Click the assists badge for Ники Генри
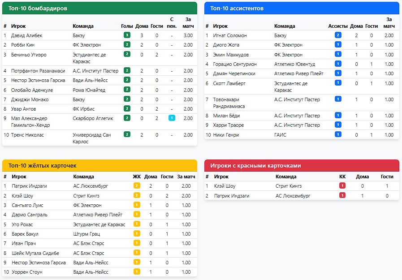This screenshot has height=280, width=402. point(338,134)
